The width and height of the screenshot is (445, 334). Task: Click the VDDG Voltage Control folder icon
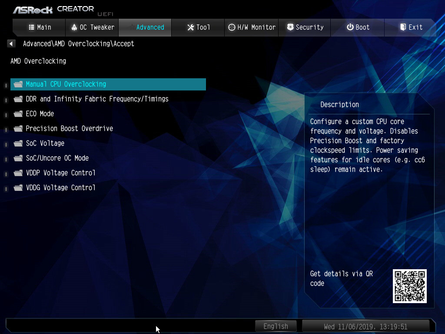[18, 187]
